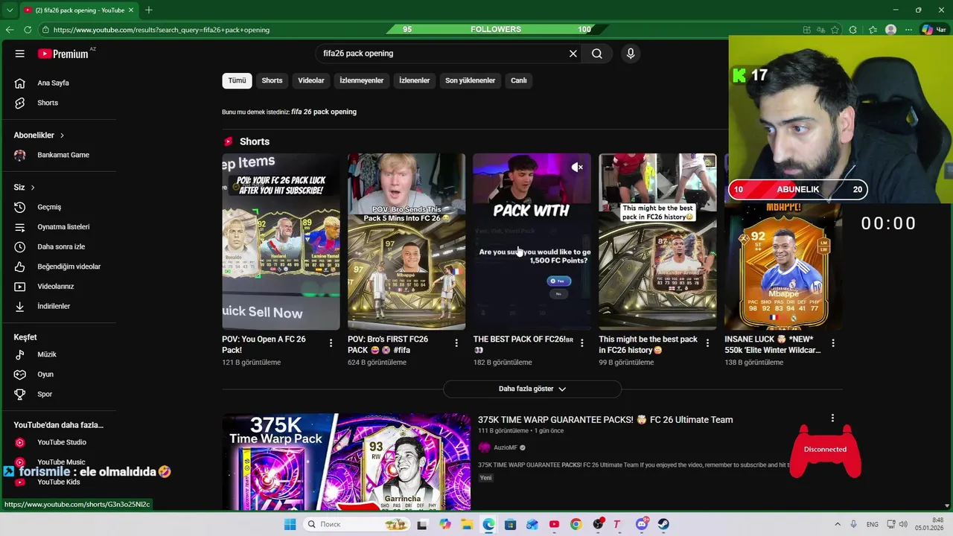Viewport: 953px width, 536px height.
Task: Select the İzlenenler filter chip
Action: coord(415,80)
